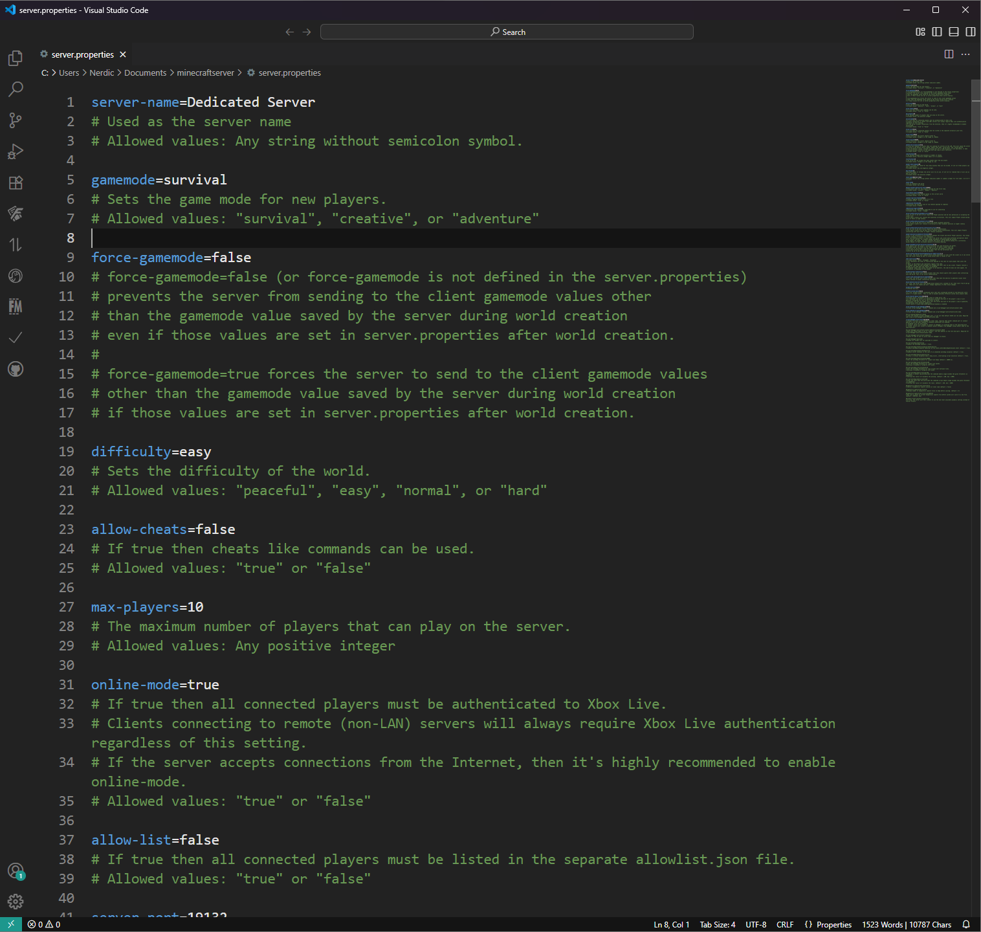
Task: Open the Explorer view in activity bar
Action: click(x=16, y=58)
